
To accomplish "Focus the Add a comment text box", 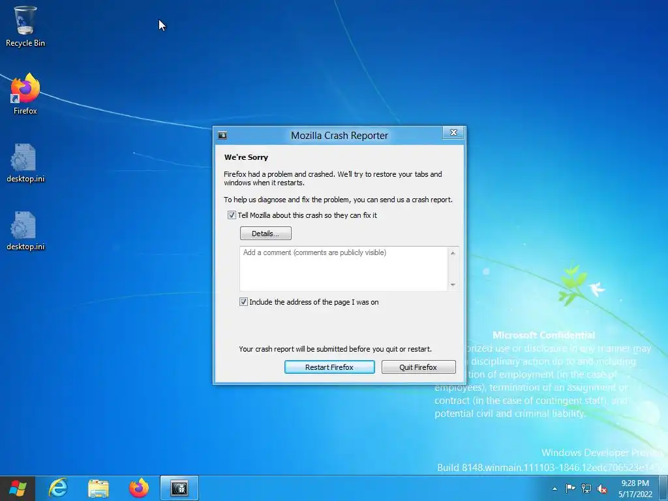I will [343, 268].
